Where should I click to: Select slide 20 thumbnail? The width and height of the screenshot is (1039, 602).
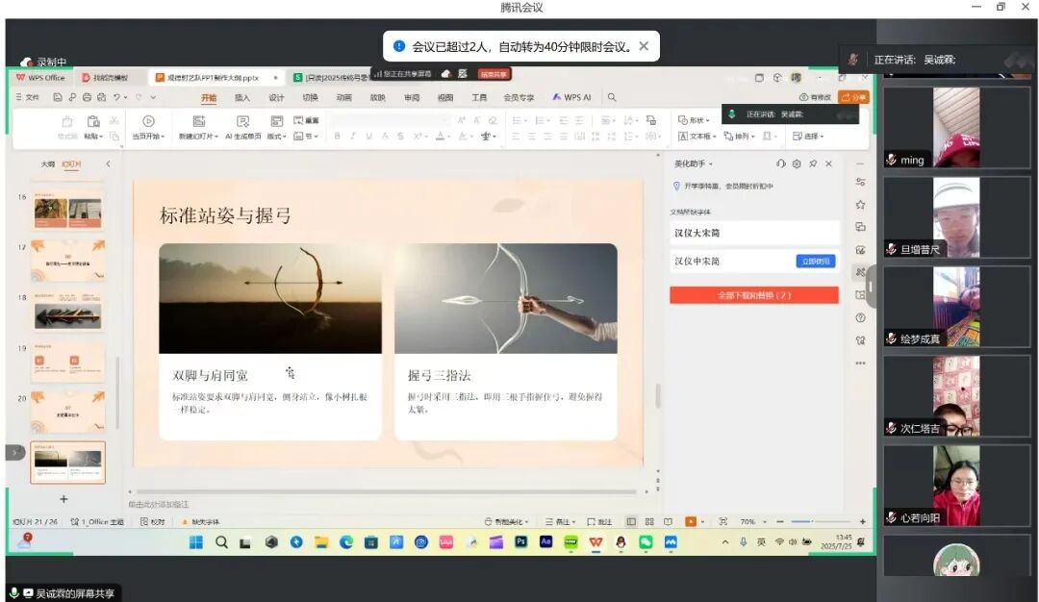click(x=67, y=413)
